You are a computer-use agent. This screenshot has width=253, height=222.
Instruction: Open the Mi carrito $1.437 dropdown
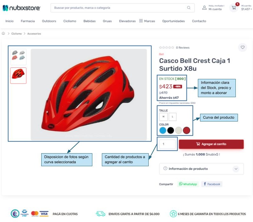(247, 8)
